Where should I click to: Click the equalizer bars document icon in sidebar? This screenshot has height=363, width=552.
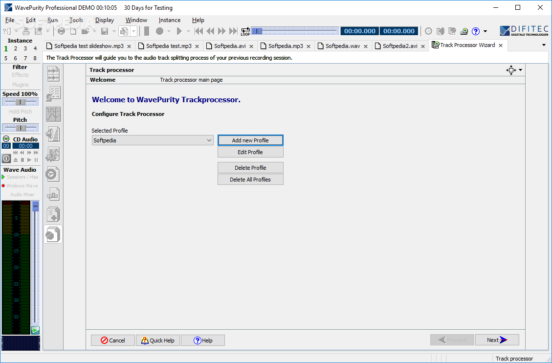coord(53,194)
